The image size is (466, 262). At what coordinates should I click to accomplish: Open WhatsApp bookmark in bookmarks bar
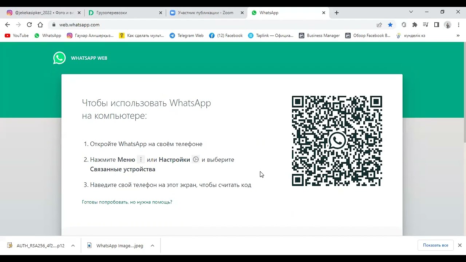point(48,36)
